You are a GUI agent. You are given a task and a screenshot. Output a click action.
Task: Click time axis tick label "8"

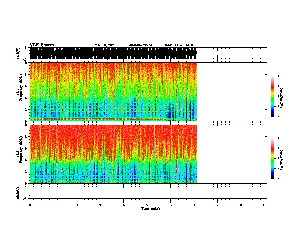click(217, 205)
